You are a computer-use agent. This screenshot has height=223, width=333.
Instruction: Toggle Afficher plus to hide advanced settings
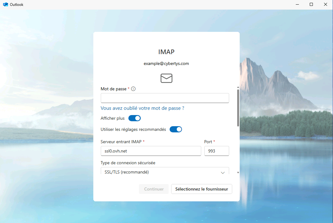pos(134,118)
